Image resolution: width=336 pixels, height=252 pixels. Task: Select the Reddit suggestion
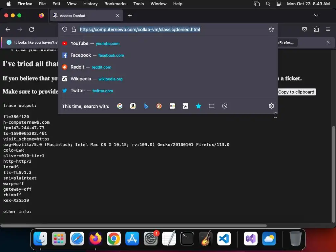[168, 67]
